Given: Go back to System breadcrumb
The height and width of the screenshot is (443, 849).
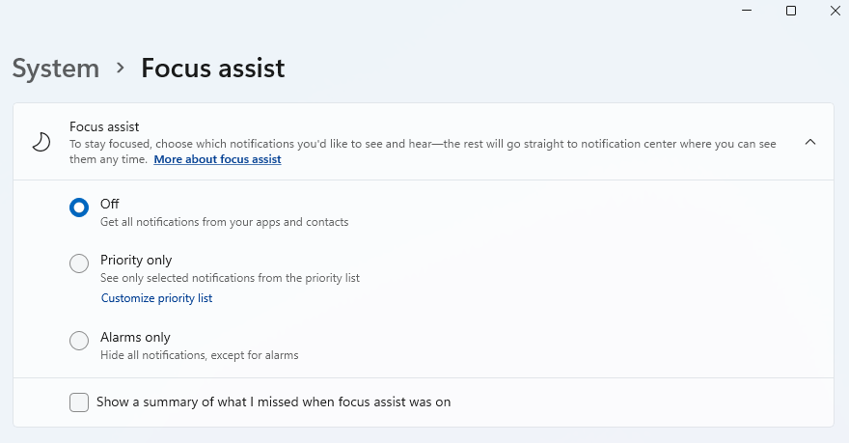Looking at the screenshot, I should click(x=56, y=69).
